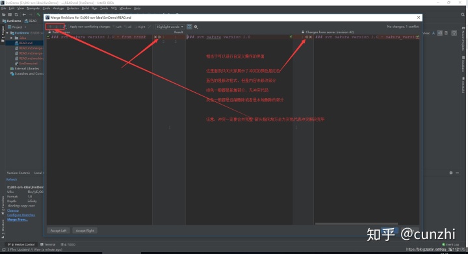Viewport: 468px width, 254px height.
Task: Click the Next Difference down arrow in merge toolbar
Action: (57, 27)
